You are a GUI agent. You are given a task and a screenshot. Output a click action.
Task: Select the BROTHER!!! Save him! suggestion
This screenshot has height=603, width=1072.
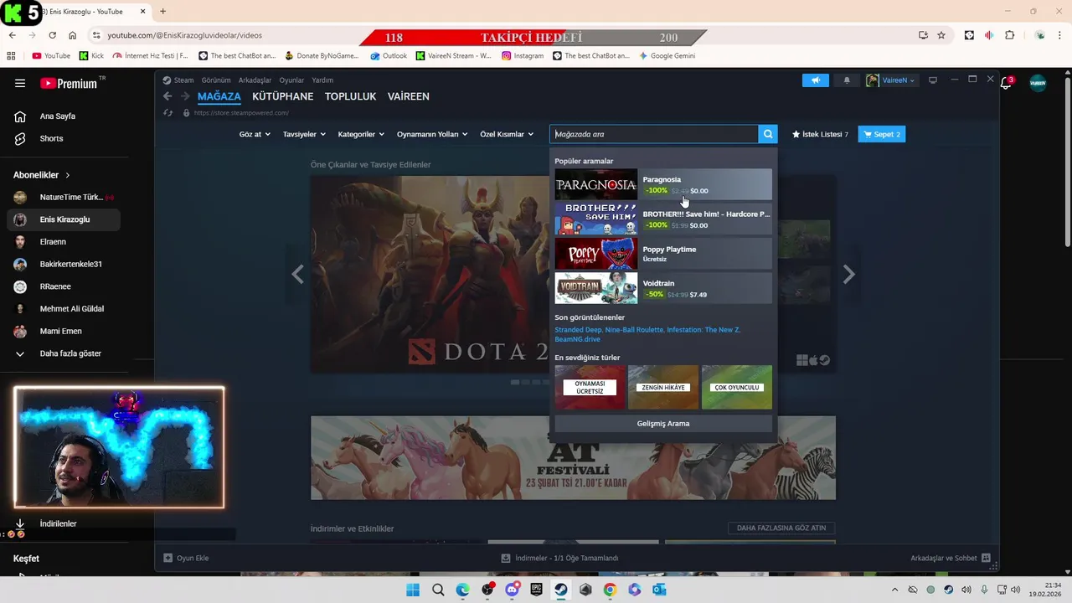point(663,219)
